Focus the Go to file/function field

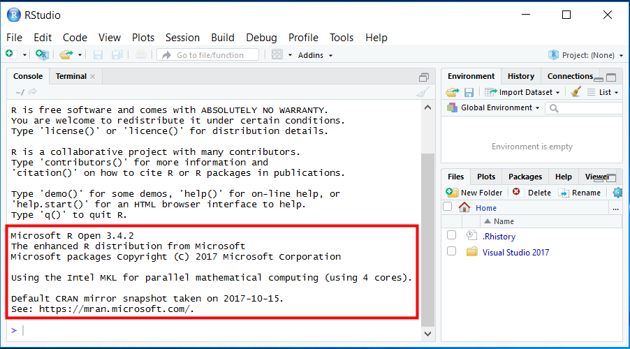coord(207,55)
